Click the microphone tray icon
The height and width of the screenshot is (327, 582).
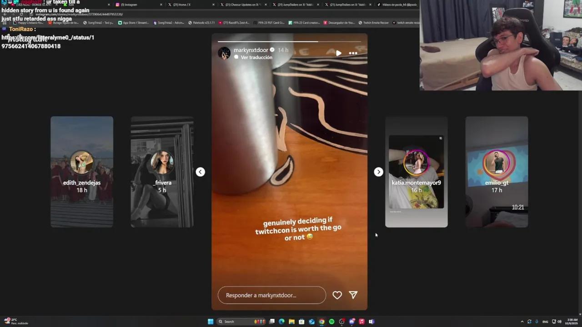[537, 322]
